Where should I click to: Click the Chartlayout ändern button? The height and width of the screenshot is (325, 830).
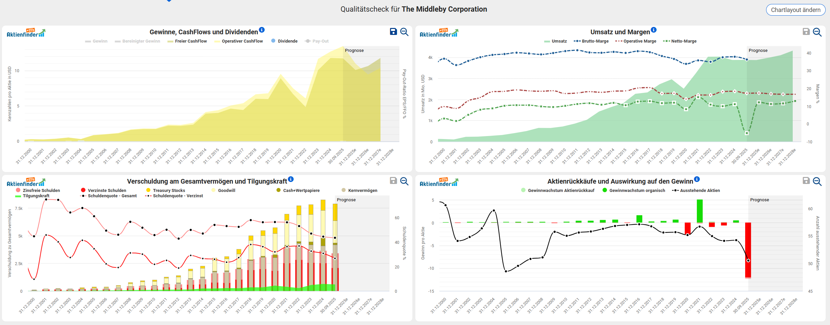point(795,10)
